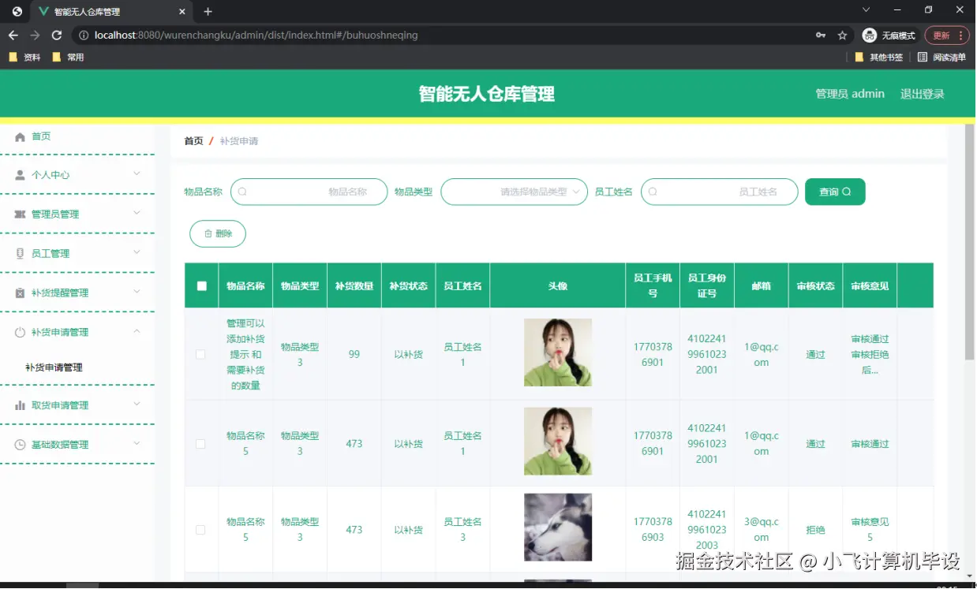Viewport: 977px width, 589px height.
Task: Click the browser forward arrow
Action: (35, 35)
